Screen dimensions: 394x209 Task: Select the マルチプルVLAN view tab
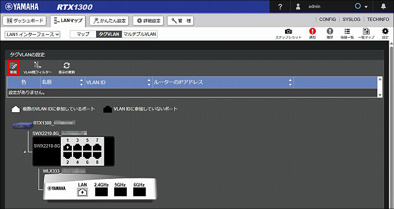tap(140, 34)
